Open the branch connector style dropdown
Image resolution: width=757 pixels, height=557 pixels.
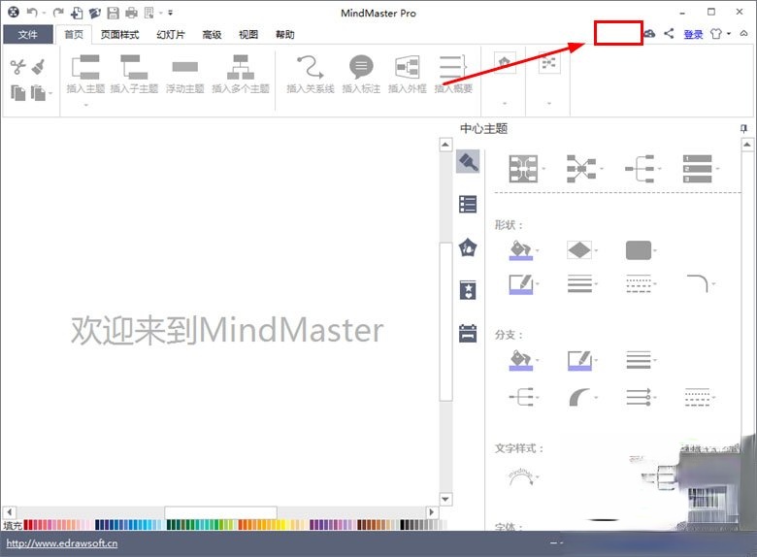(x=523, y=397)
